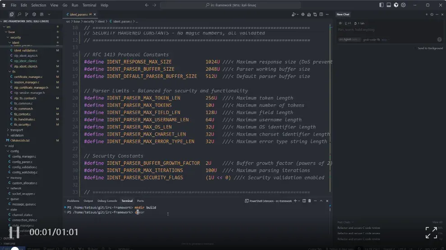Close the ident_parser.c editor tab
446x250 pixels.
95,14
